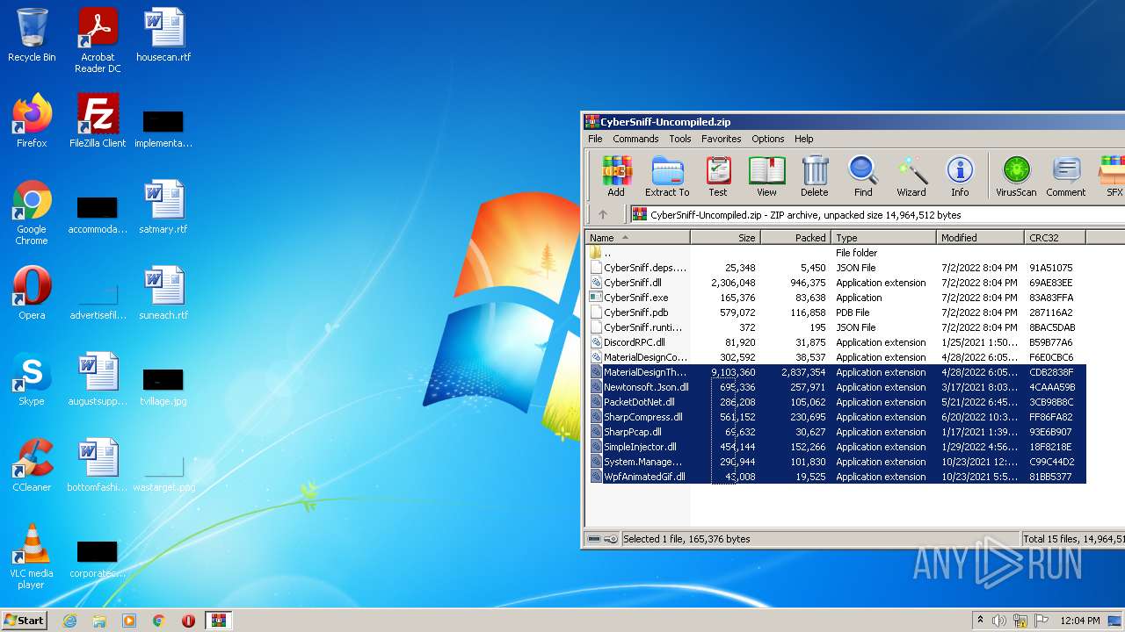Select FileZilla Client desktop shortcut
The height and width of the screenshot is (632, 1125).
[98, 121]
